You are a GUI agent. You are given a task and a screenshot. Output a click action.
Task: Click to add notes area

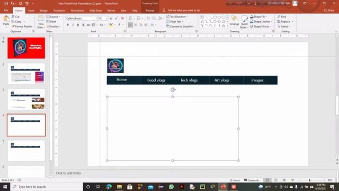pyautogui.click(x=68, y=173)
